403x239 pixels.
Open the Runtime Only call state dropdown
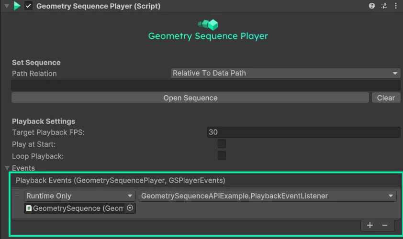pyautogui.click(x=79, y=196)
